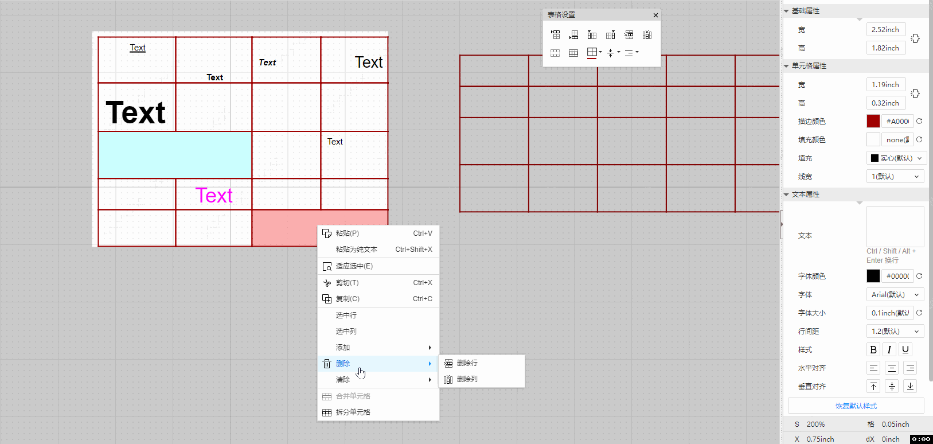The height and width of the screenshot is (444, 933).
Task: Click the delete column icon in table settings
Action: tap(647, 35)
